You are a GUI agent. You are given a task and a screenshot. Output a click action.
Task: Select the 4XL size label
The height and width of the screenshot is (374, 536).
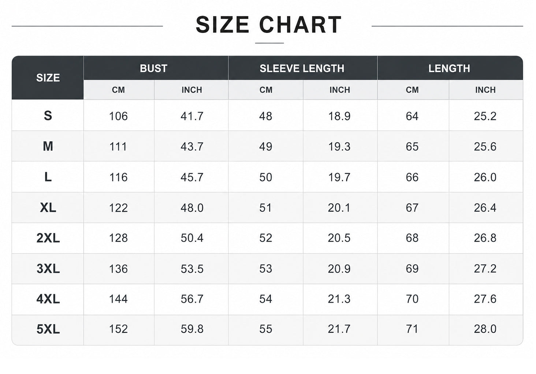click(48, 299)
